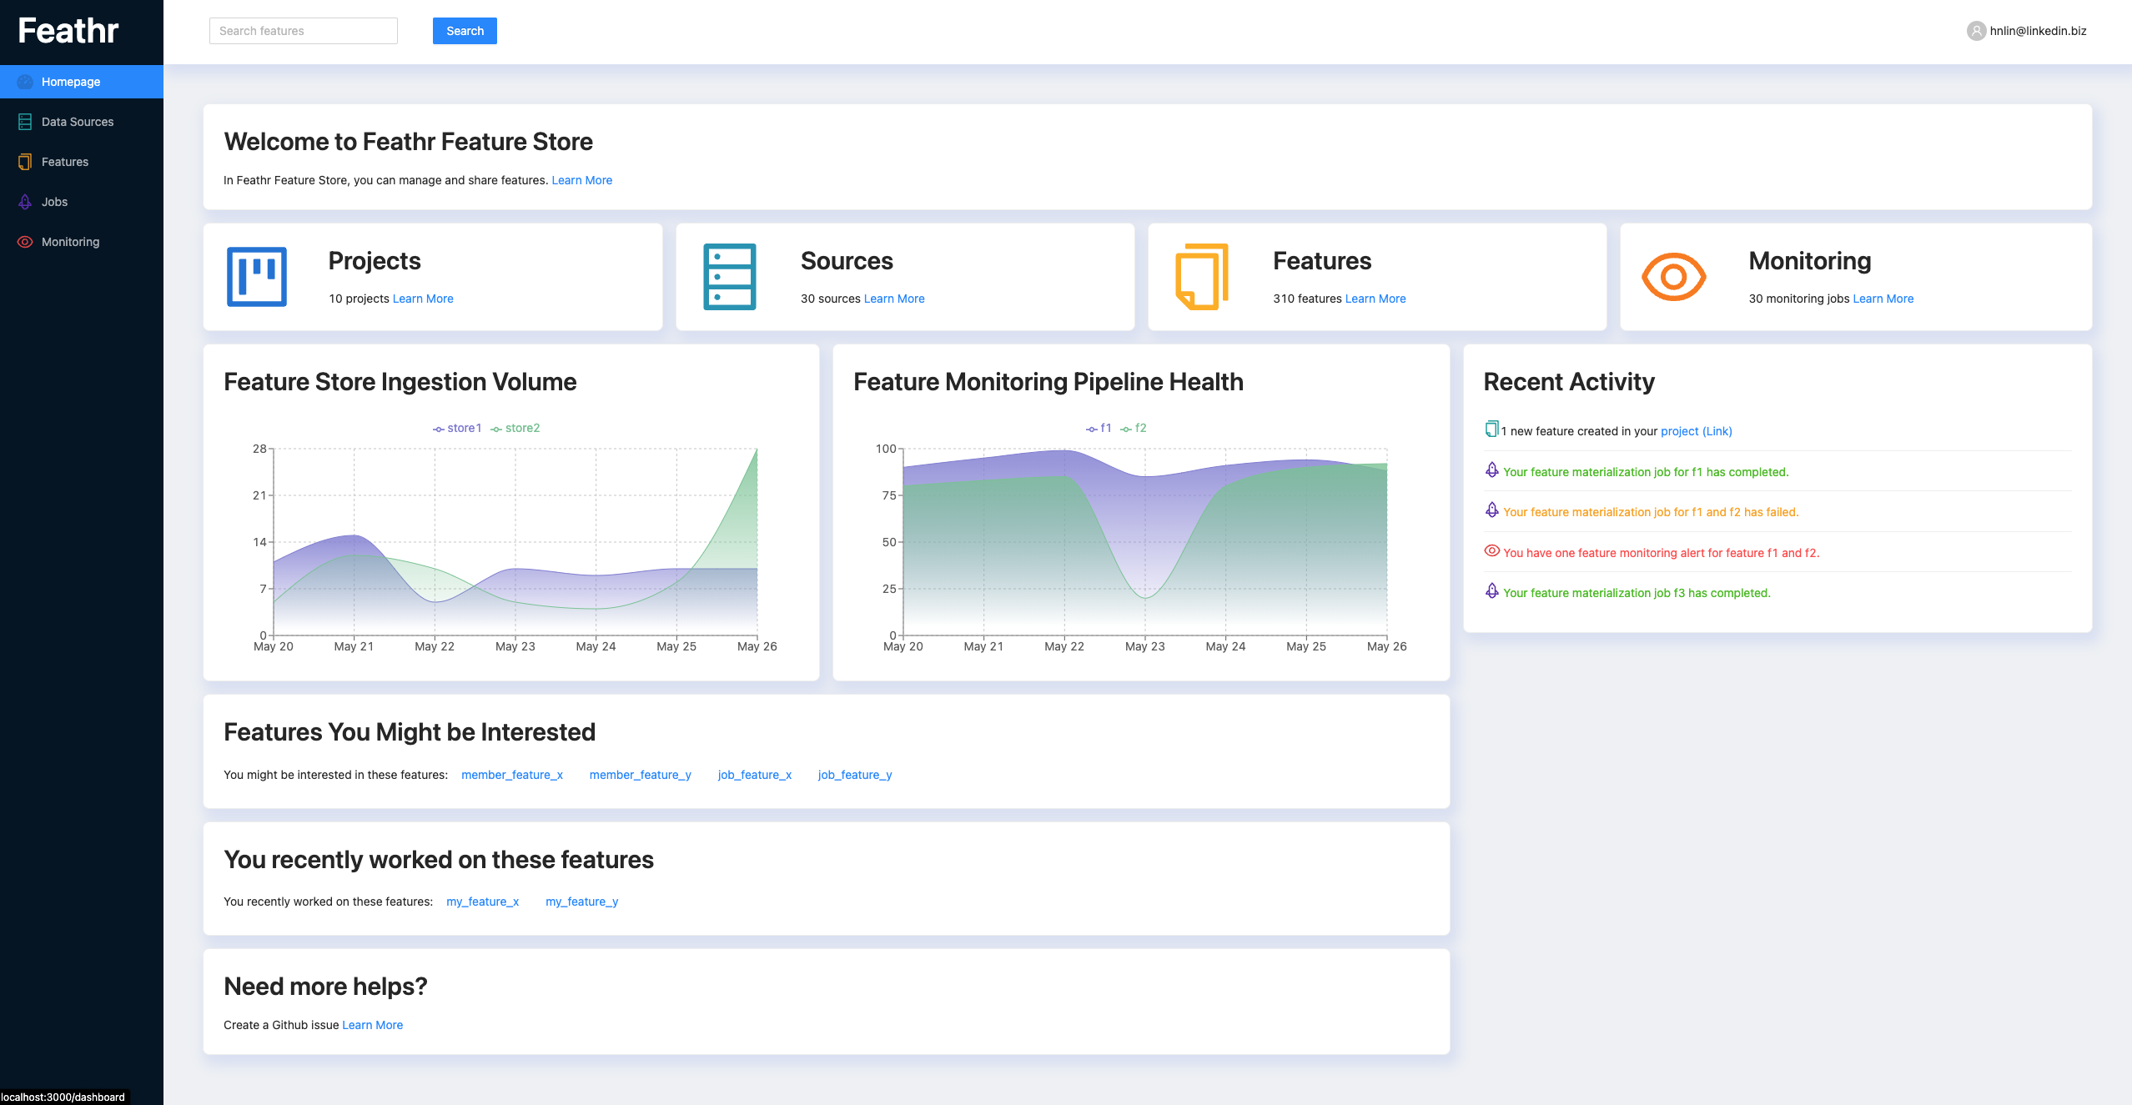Viewport: 2132px width, 1105px height.
Task: Open the Jobs menu item
Action: [x=82, y=202]
